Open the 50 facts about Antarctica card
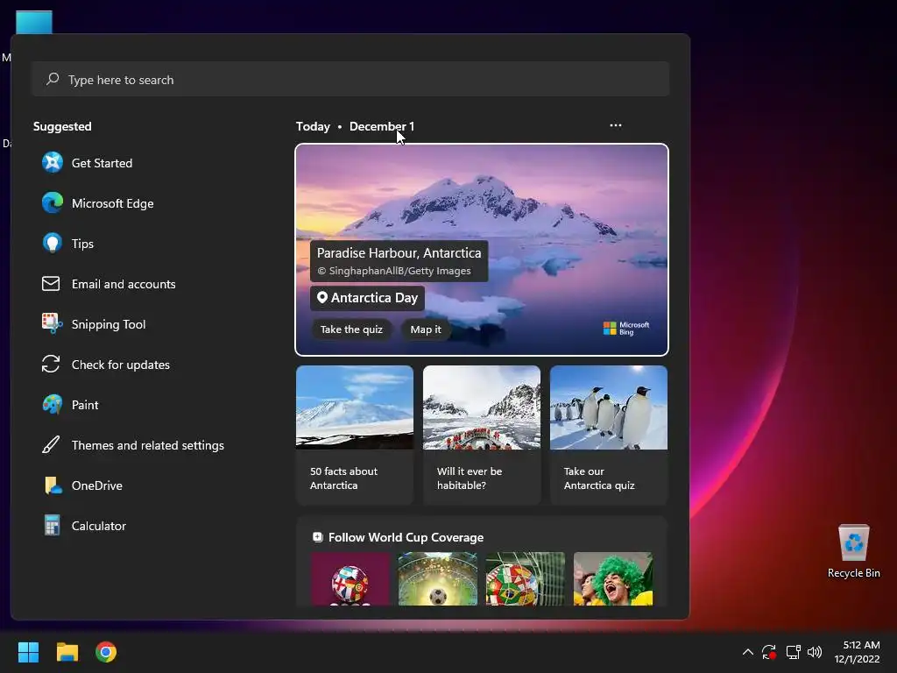Viewport: 897px width, 673px height. coord(355,435)
